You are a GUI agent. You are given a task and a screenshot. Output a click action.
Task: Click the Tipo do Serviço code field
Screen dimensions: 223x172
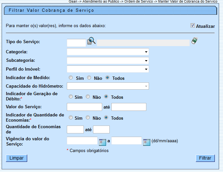pos(76,43)
